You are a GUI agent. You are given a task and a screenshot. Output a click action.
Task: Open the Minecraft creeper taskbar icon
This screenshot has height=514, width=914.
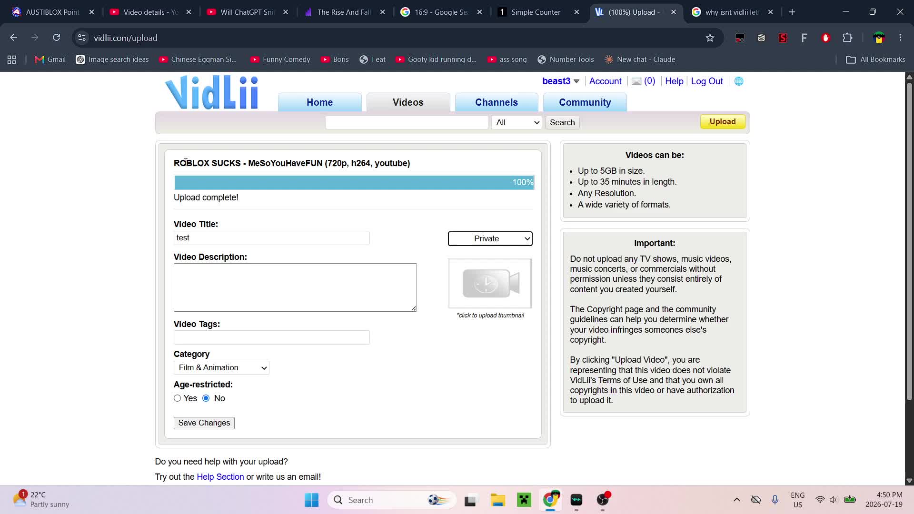(x=524, y=500)
